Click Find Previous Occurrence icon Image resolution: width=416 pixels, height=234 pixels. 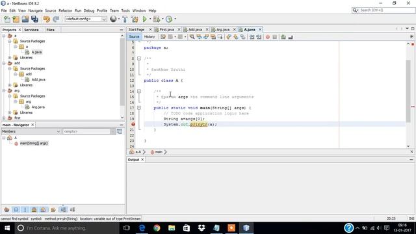pos(199,37)
